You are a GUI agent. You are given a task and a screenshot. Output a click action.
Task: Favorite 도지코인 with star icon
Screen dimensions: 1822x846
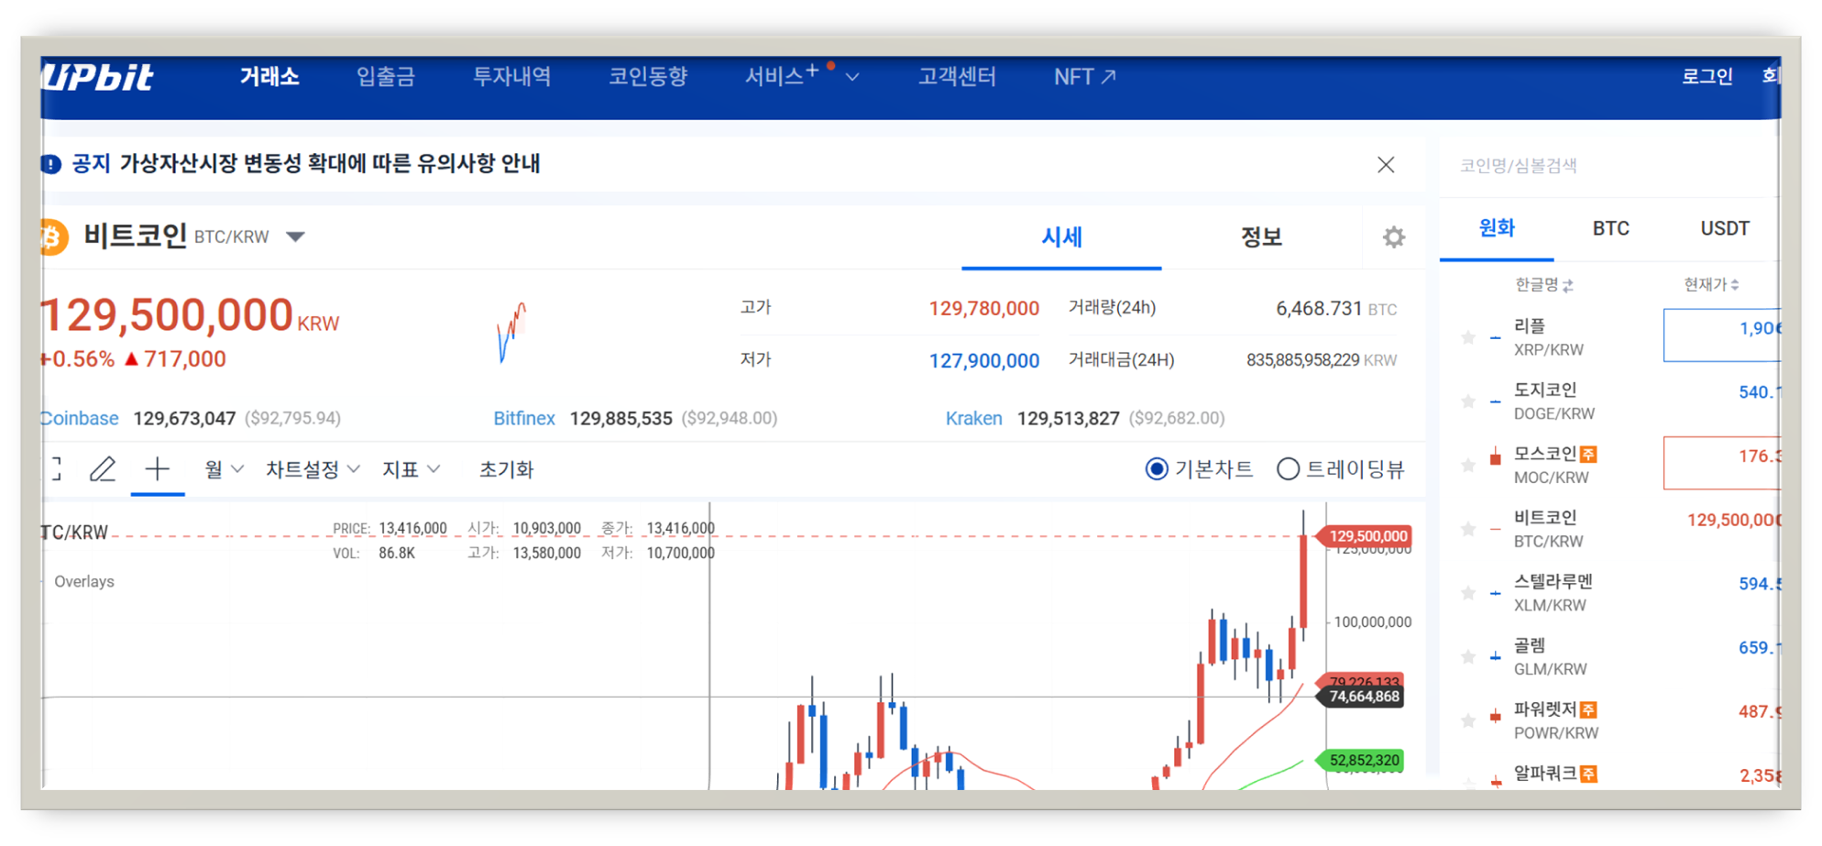coord(1468,401)
